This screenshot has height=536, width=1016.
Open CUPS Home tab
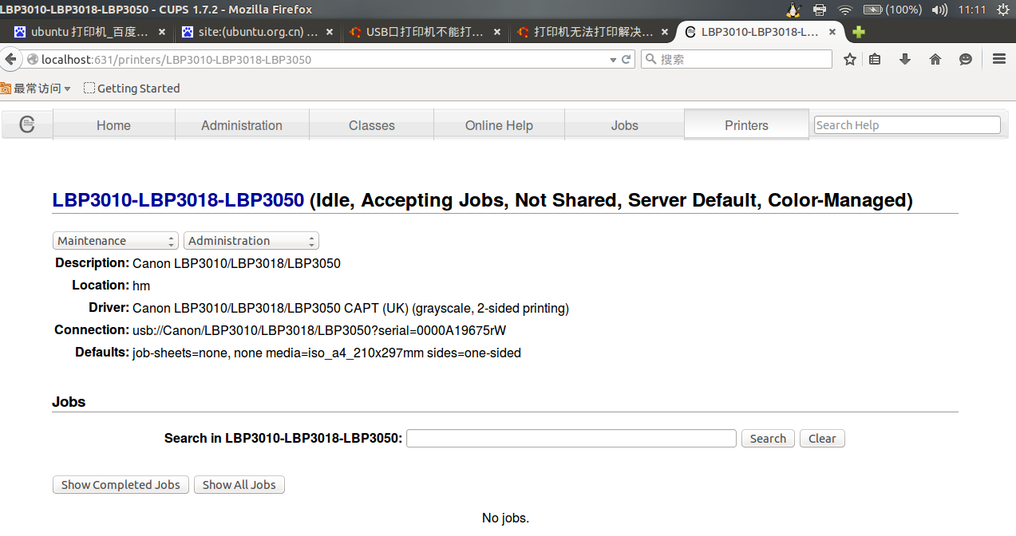(x=113, y=125)
